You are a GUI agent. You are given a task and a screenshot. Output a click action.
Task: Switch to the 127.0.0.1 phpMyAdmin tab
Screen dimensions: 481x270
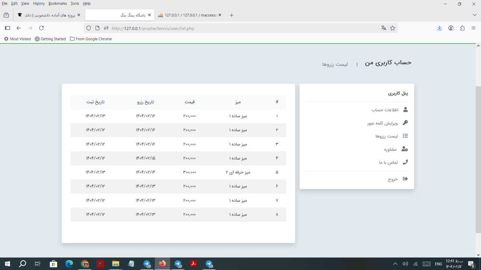click(x=190, y=15)
